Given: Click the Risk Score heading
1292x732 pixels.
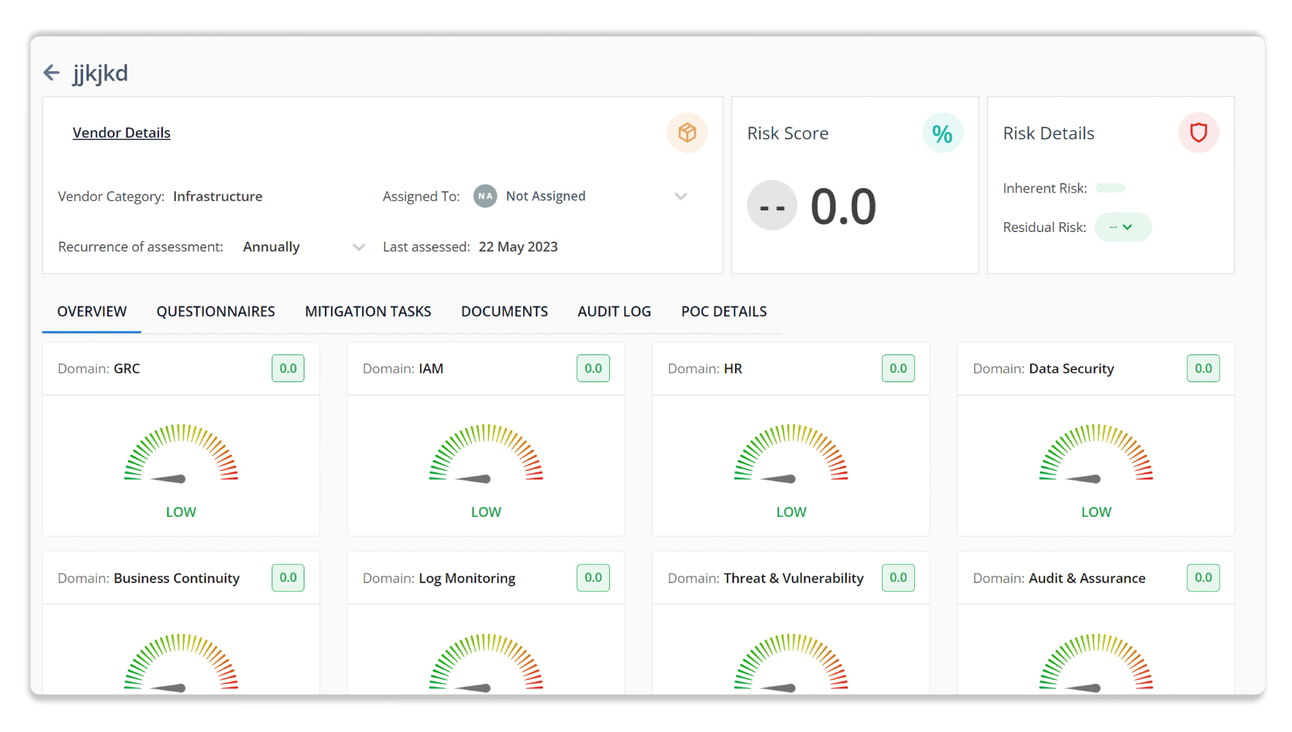Looking at the screenshot, I should click(787, 133).
